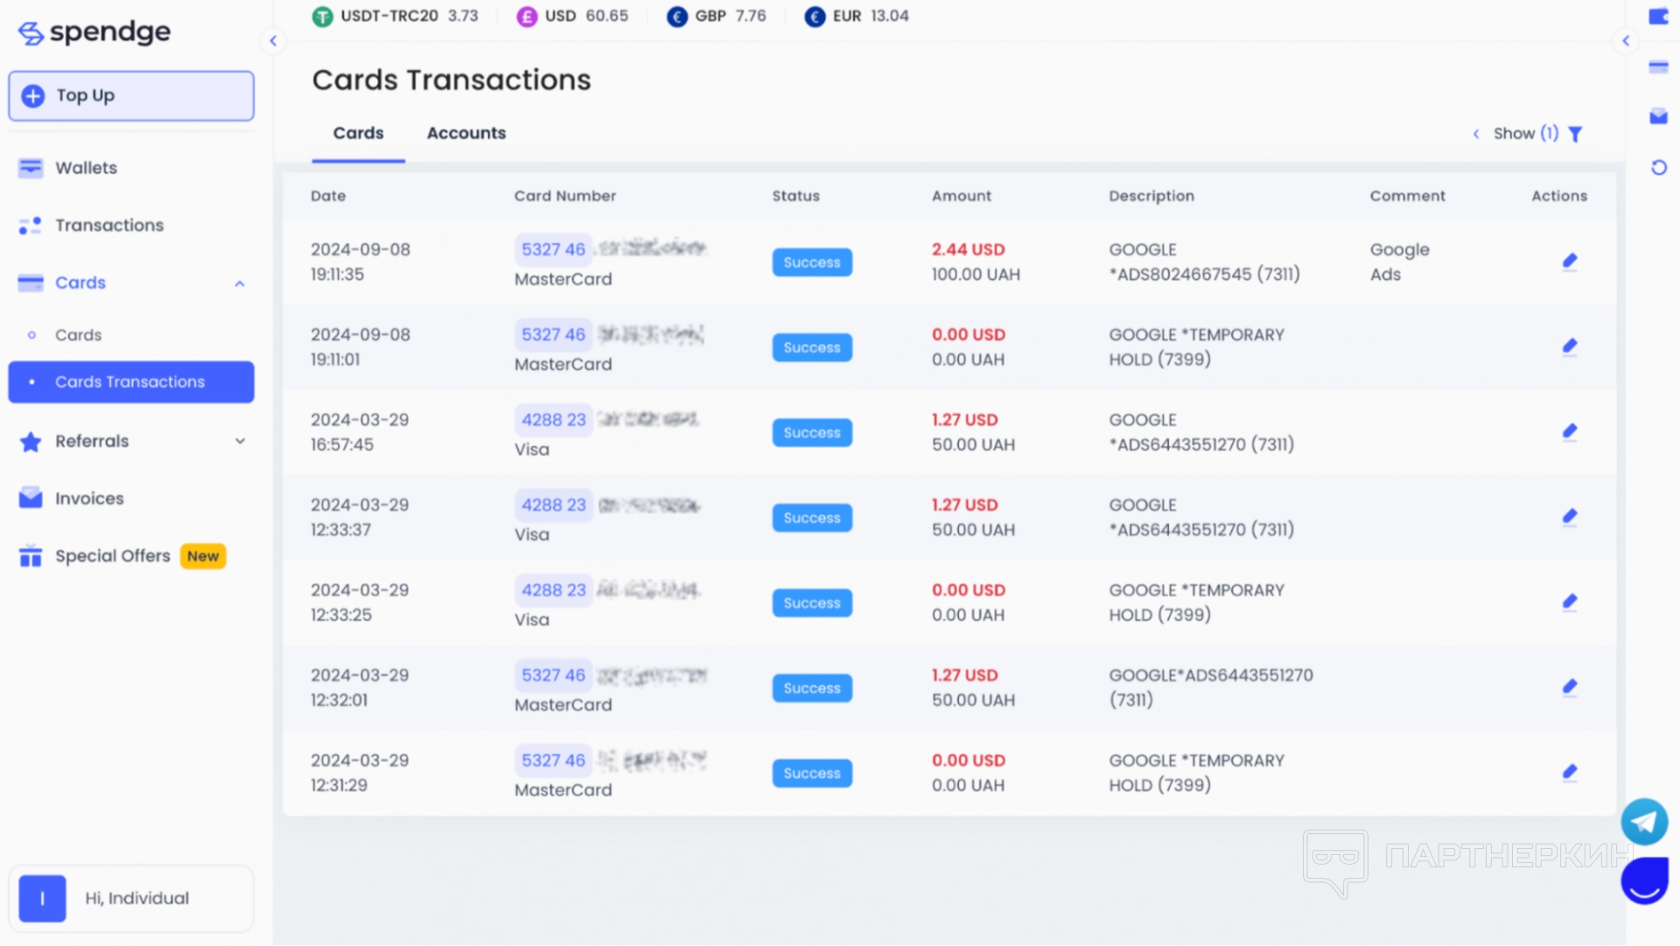Click edit pencil on last transaction row
This screenshot has height=946, width=1680.
point(1570,772)
